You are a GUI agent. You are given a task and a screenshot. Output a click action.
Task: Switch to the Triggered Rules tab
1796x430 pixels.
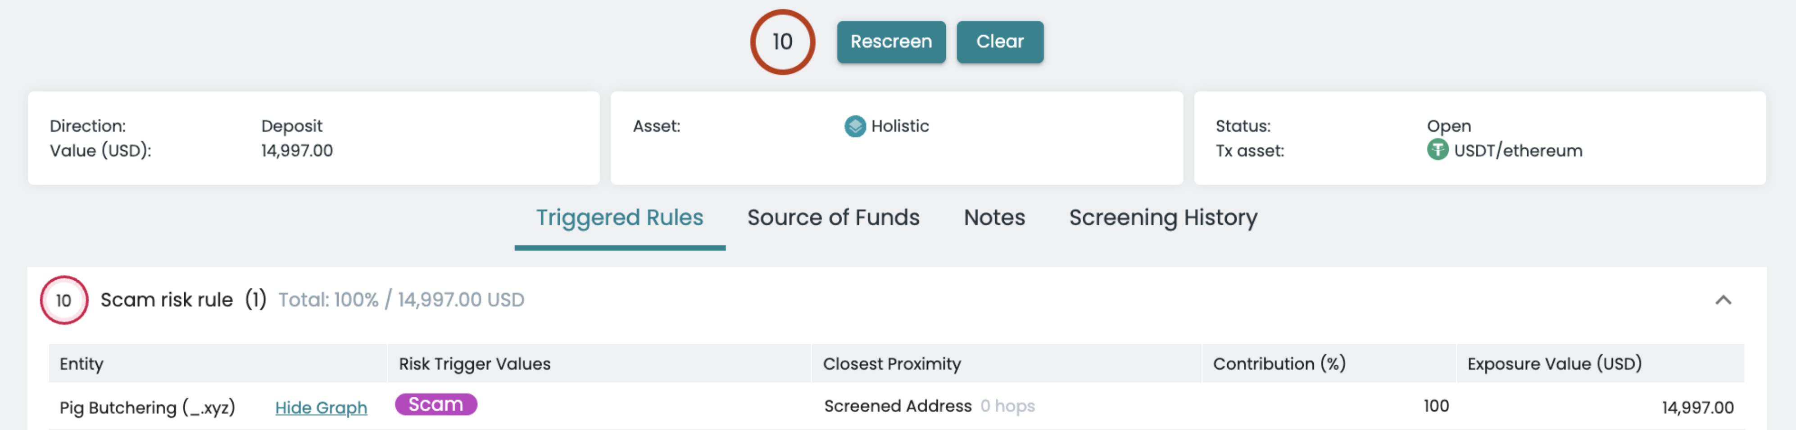pyautogui.click(x=619, y=218)
